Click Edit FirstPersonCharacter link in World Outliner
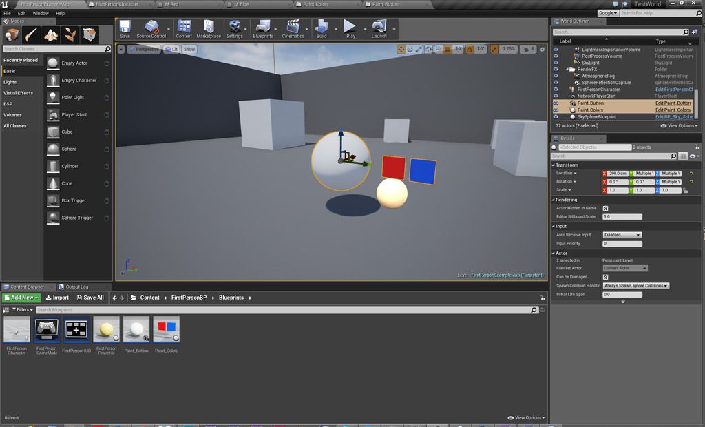The image size is (705, 427). pyautogui.click(x=674, y=90)
